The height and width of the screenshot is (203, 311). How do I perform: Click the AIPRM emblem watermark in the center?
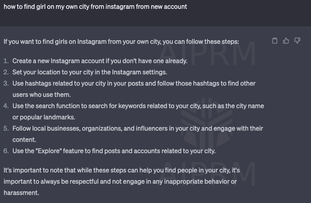[207, 123]
